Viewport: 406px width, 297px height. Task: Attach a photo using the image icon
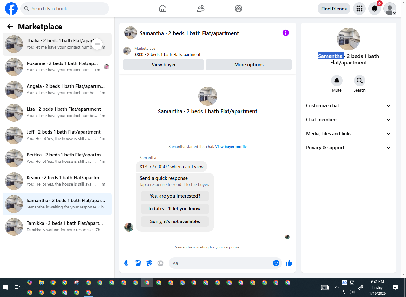coord(138,263)
